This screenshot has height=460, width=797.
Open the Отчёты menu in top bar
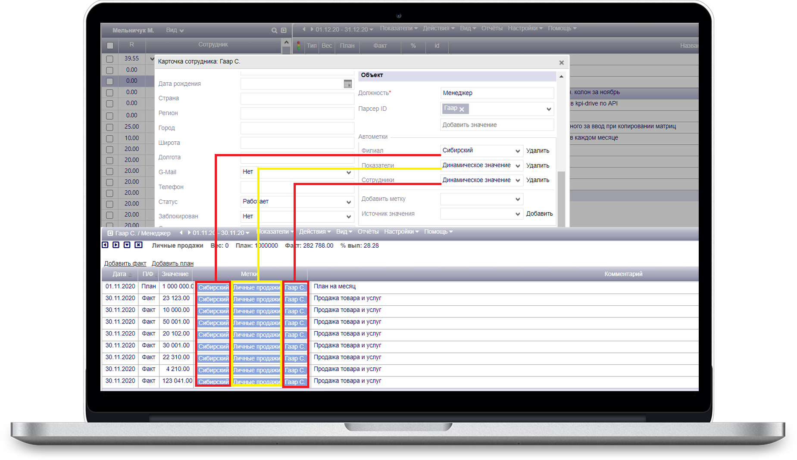coord(491,28)
